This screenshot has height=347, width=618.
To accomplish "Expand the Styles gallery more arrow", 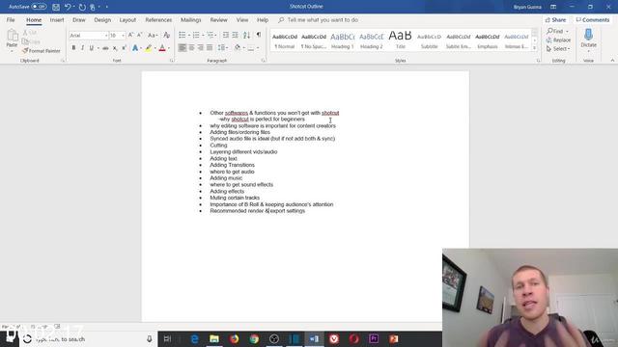I will pyautogui.click(x=534, y=48).
